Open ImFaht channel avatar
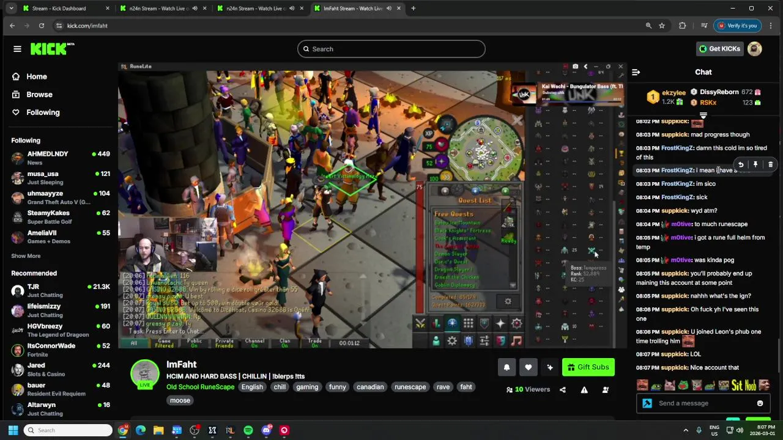 point(145,374)
